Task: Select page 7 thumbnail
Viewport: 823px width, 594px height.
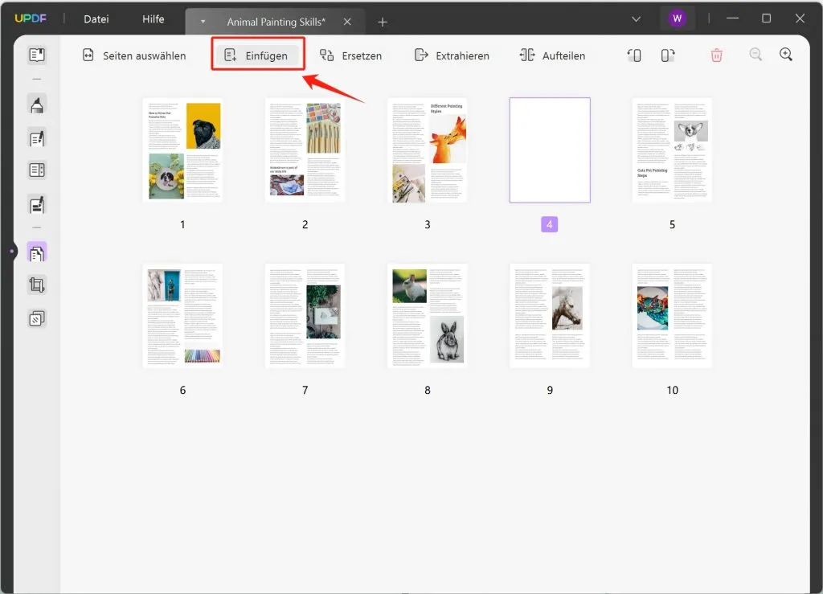Action: coord(305,316)
